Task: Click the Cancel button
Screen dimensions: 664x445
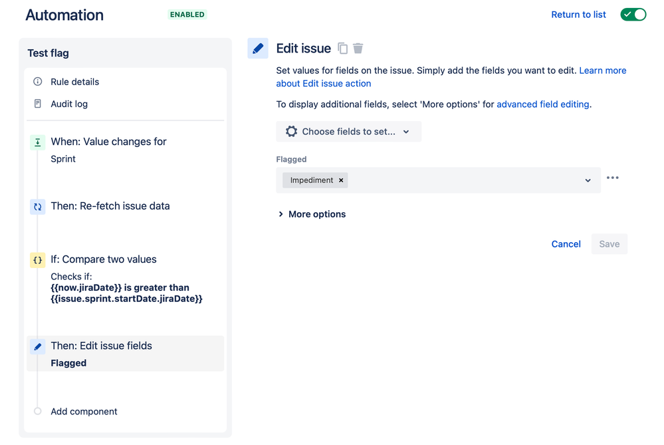Action: pyautogui.click(x=566, y=244)
